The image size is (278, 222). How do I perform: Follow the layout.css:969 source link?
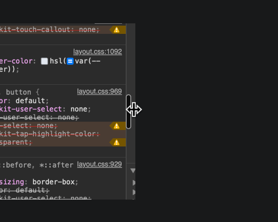click(x=99, y=92)
